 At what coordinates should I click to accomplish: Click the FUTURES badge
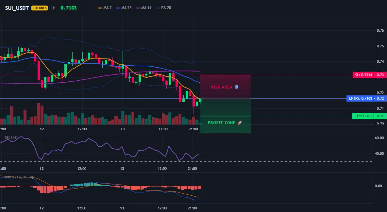tap(40, 8)
